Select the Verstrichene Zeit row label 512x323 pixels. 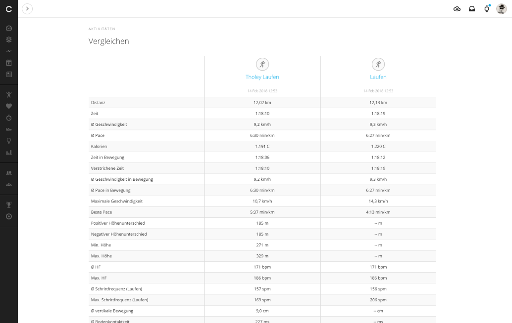click(x=107, y=168)
